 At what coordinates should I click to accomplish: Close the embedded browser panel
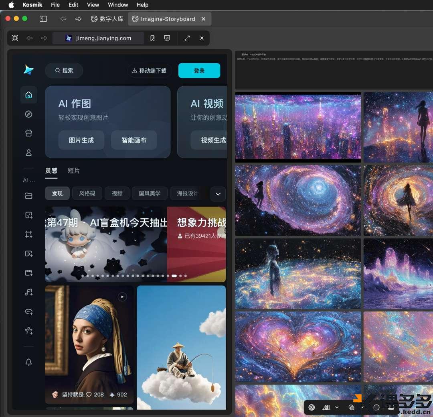[x=202, y=38]
